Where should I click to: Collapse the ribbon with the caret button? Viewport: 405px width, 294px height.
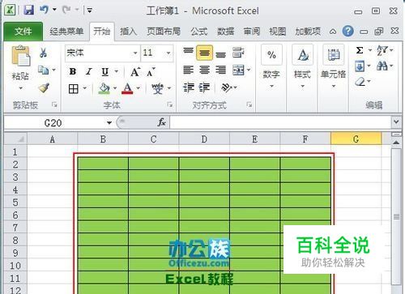point(333,32)
